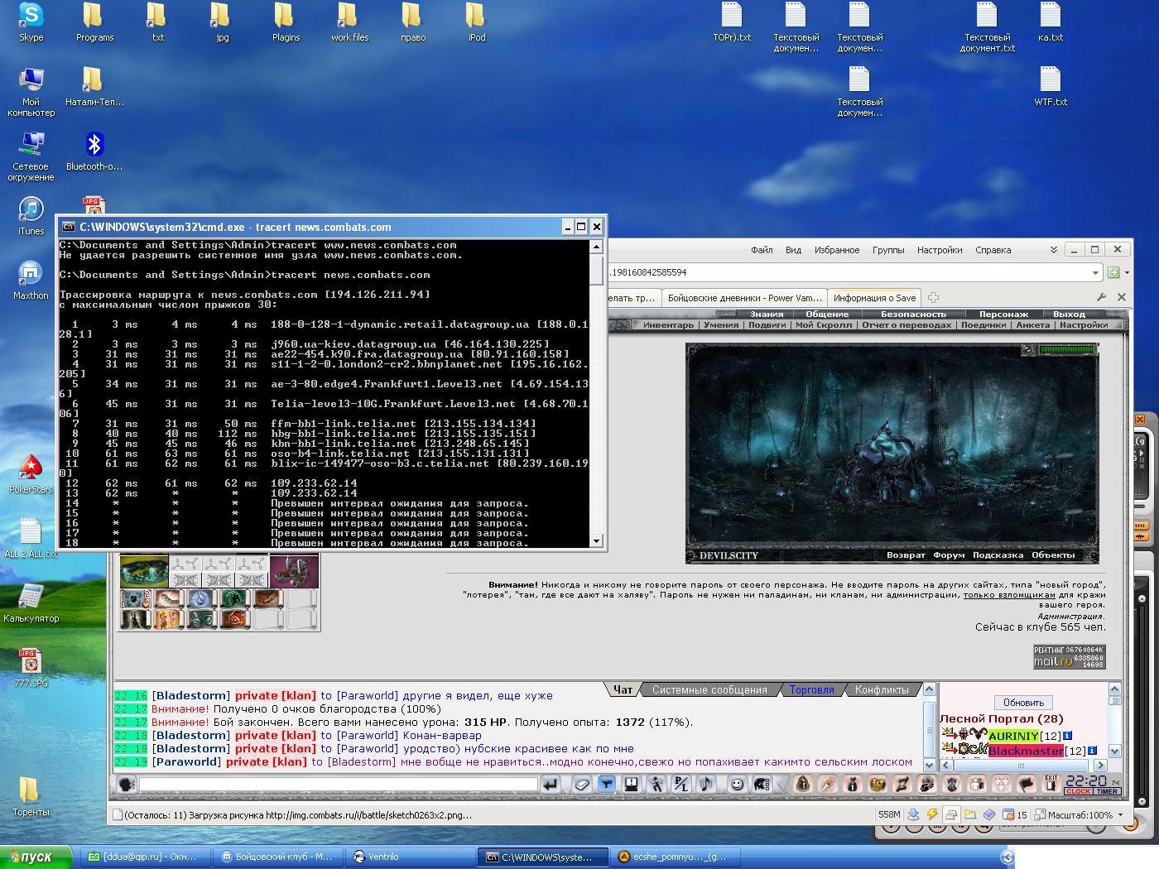This screenshot has height=869, width=1159.
Task: Click Возврат link below game image
Action: [x=906, y=555]
